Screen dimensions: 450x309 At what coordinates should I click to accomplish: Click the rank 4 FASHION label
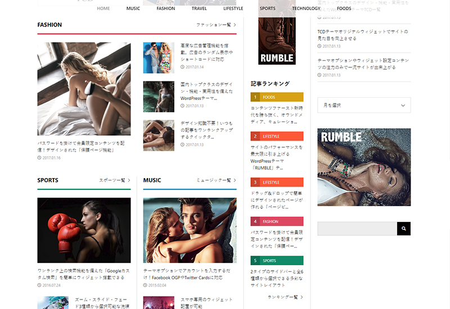(277, 221)
